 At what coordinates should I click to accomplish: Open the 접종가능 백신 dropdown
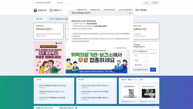click(140, 65)
